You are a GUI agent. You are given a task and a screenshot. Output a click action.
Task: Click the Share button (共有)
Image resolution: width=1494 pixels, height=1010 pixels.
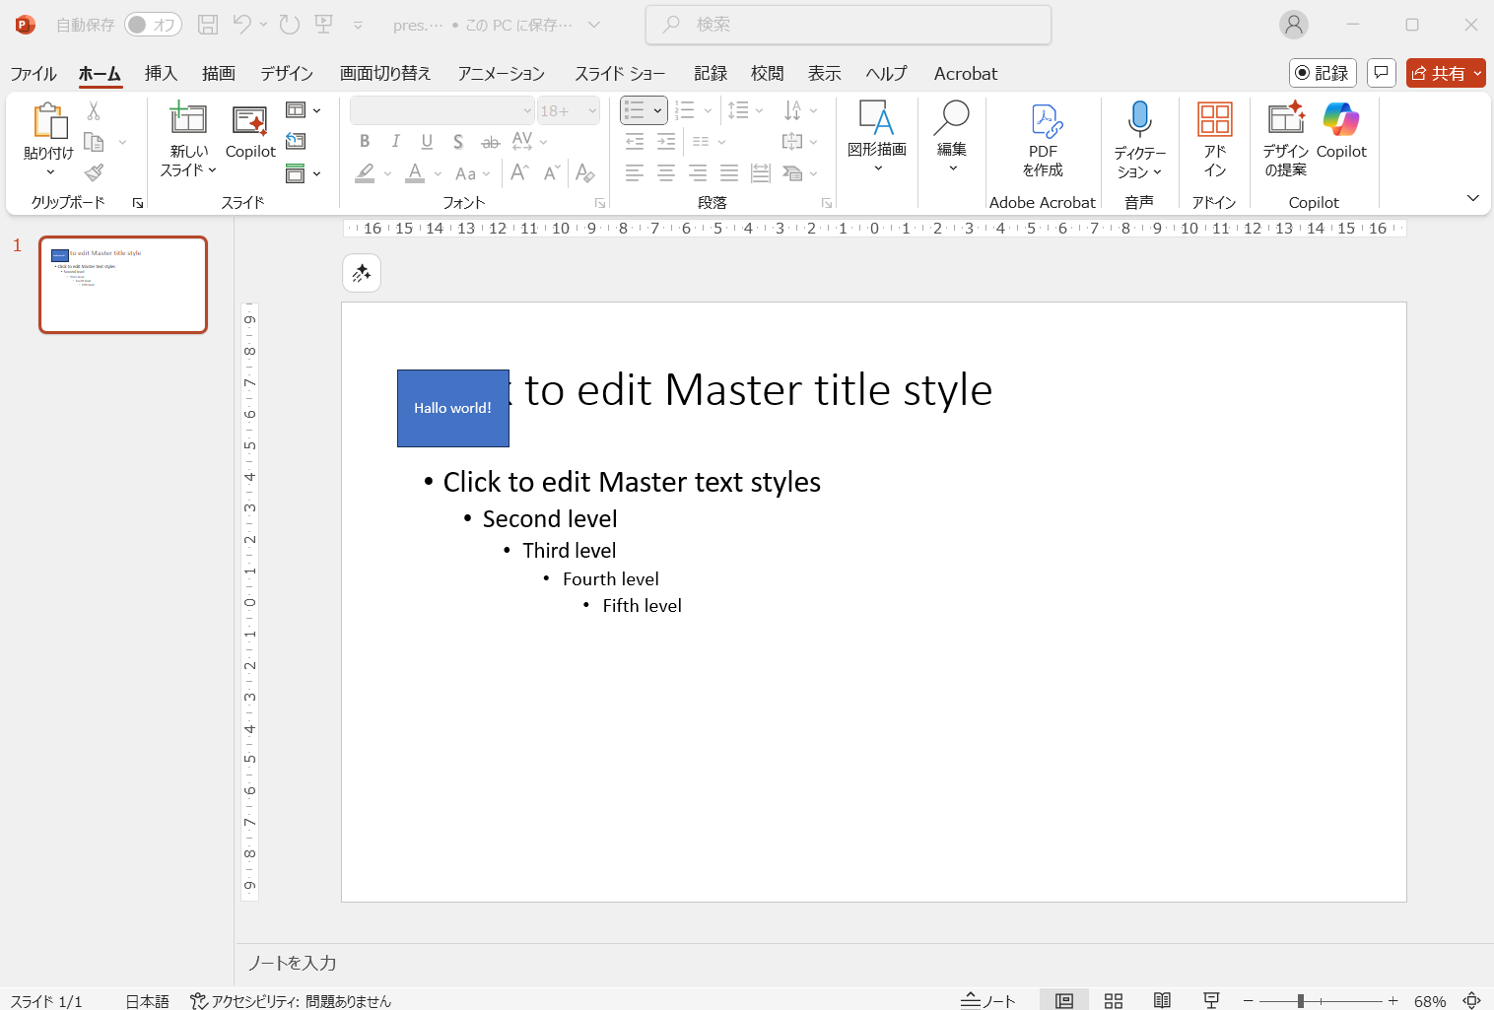(x=1439, y=74)
